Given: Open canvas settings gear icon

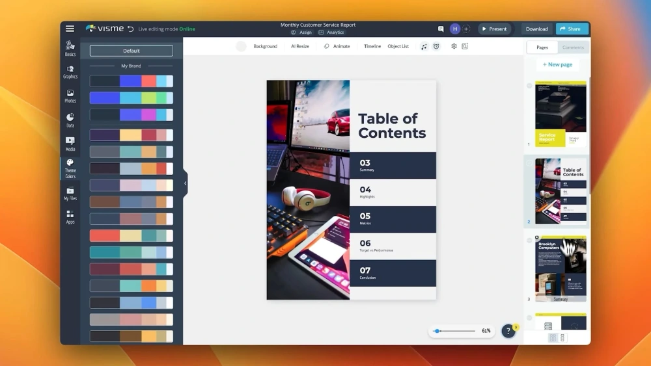Looking at the screenshot, I should click(454, 46).
